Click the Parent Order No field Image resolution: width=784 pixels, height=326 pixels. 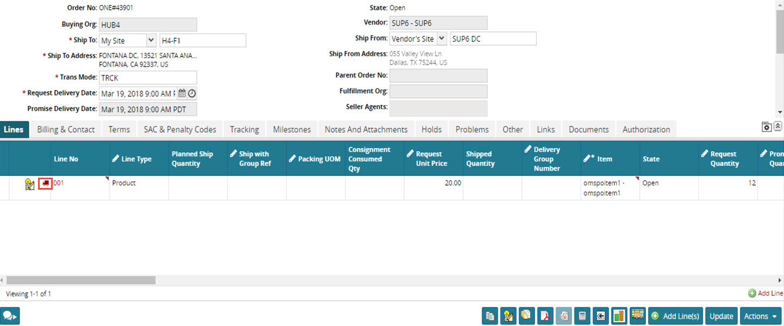[x=439, y=76]
